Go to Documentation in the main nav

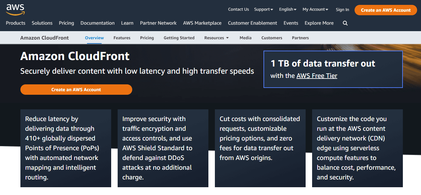click(98, 23)
